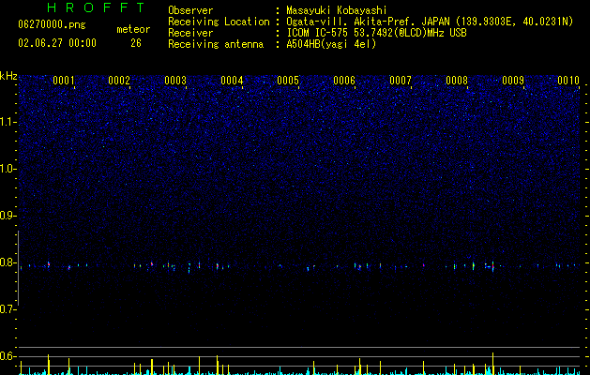Click the 0.6 kHz axis label

coord(8,356)
